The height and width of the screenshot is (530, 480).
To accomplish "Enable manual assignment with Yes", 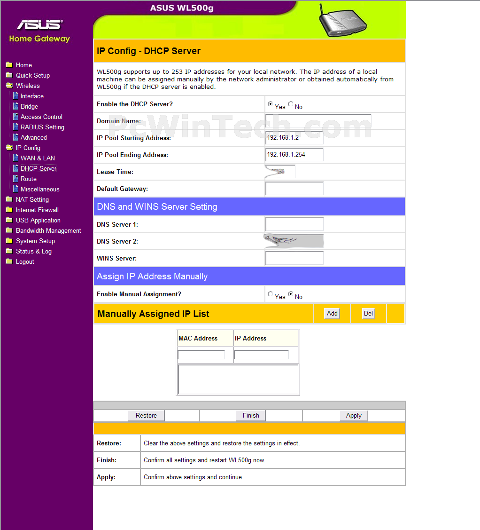I will tap(271, 294).
